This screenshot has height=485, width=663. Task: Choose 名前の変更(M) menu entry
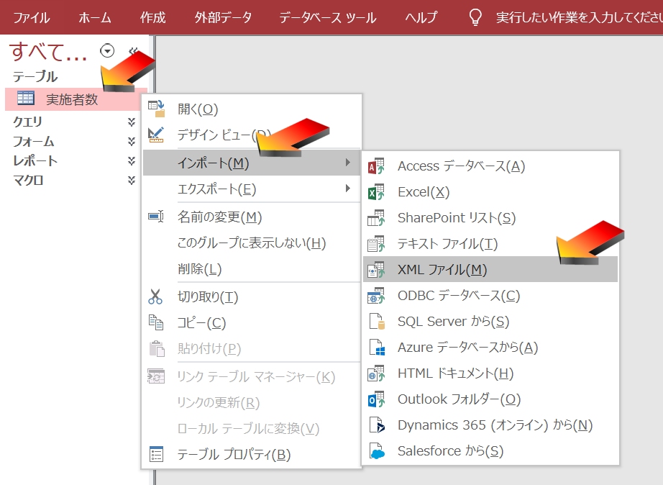pyautogui.click(x=252, y=217)
